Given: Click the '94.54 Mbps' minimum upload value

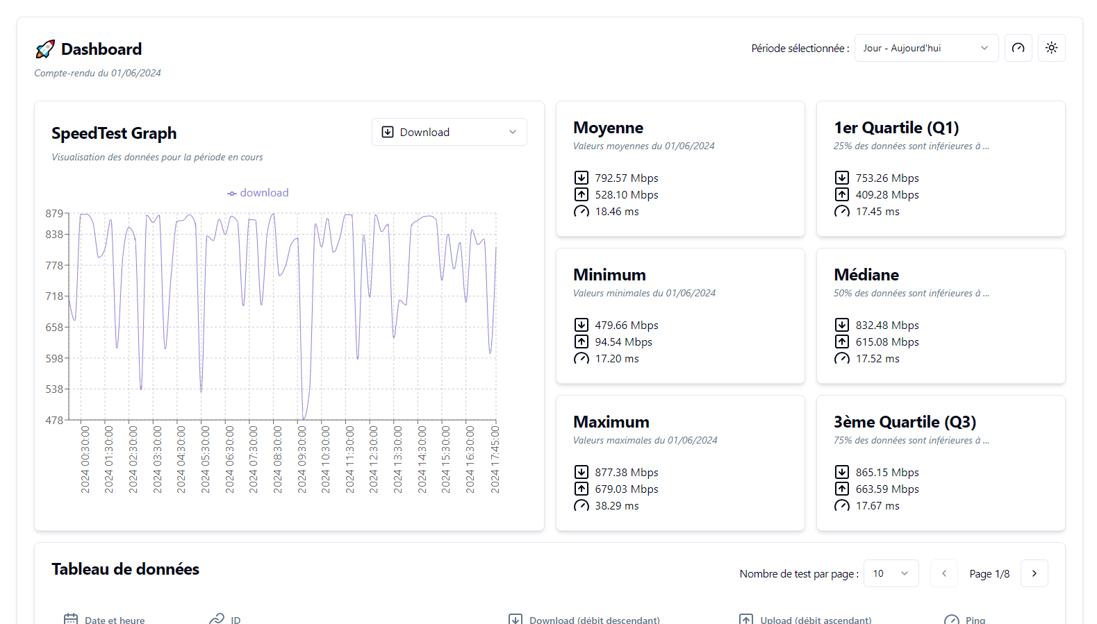Looking at the screenshot, I should pos(624,341).
